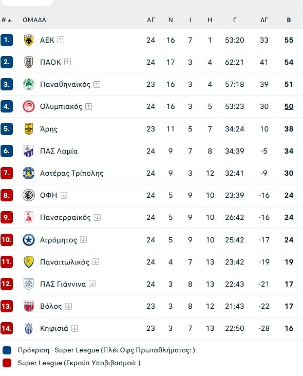Click the PAOK team logo
The image size is (303, 376).
pyautogui.click(x=29, y=62)
